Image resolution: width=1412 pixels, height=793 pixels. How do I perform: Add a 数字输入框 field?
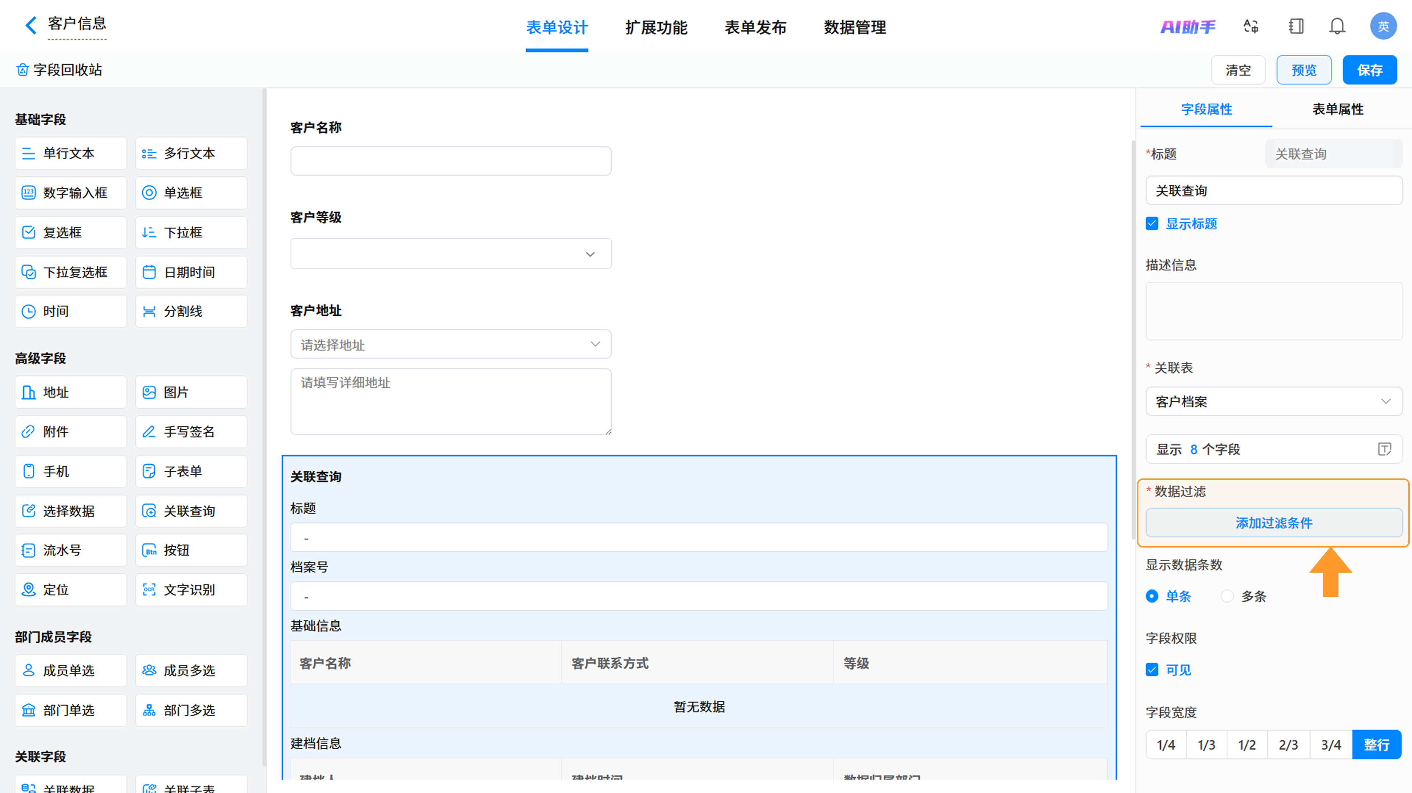pyautogui.click(x=71, y=193)
